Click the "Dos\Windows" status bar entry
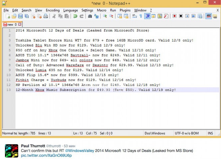This screenshot has height=159, width=221. point(155,133)
